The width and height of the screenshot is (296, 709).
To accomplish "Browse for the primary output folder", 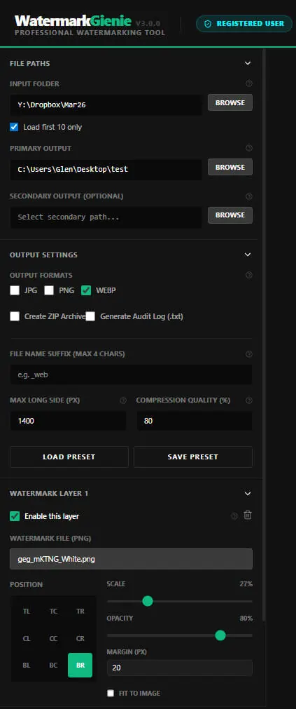I will coord(230,167).
